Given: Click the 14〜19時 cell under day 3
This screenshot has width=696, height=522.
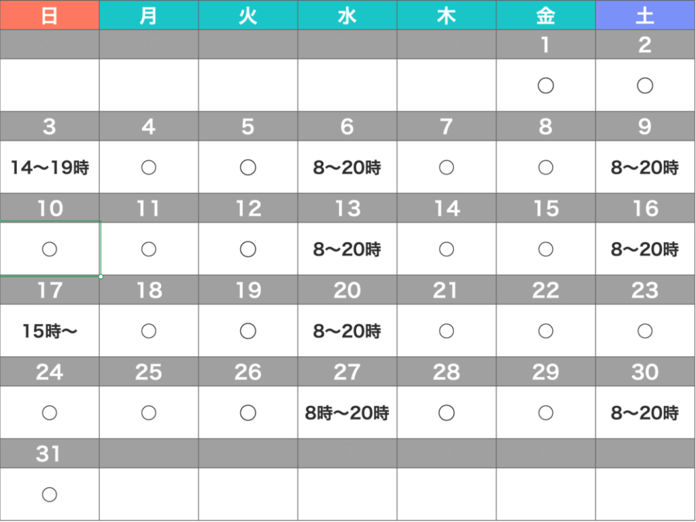Looking at the screenshot, I should (50, 167).
